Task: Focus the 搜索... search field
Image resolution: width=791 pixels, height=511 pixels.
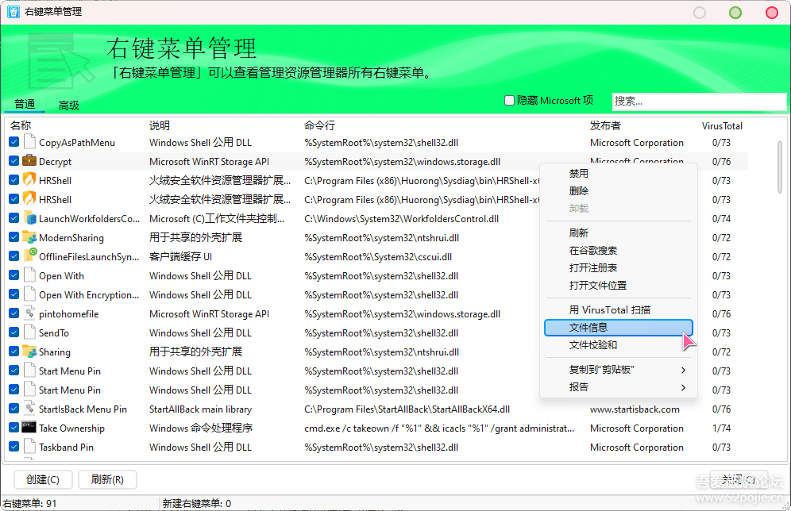Action: coord(699,102)
